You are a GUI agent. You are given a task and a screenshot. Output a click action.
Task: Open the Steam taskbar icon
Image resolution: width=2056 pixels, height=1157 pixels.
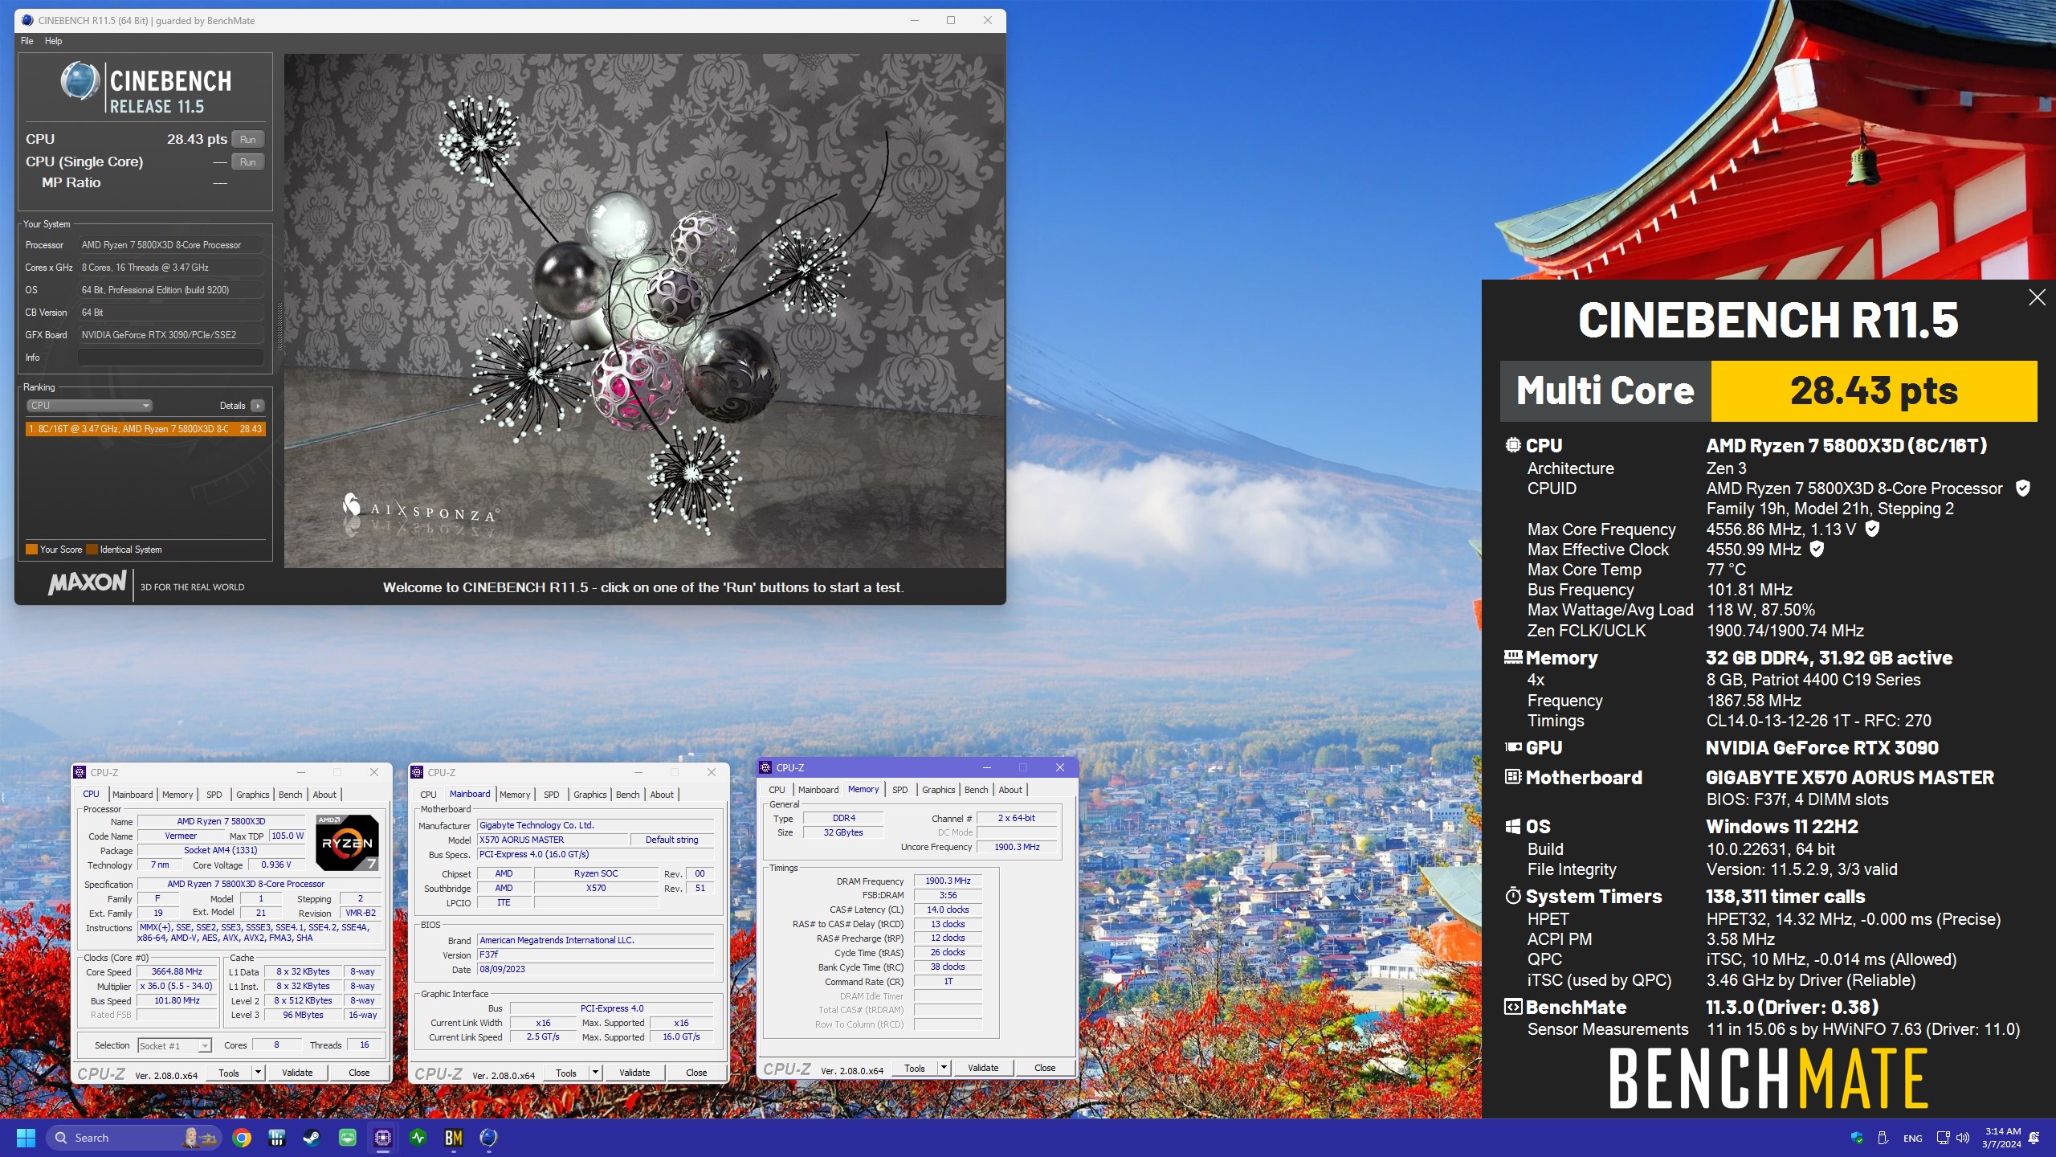312,1138
